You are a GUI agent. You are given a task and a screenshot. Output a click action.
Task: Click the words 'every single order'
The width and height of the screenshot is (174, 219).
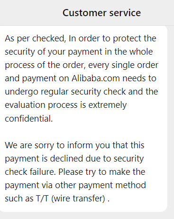123,65
